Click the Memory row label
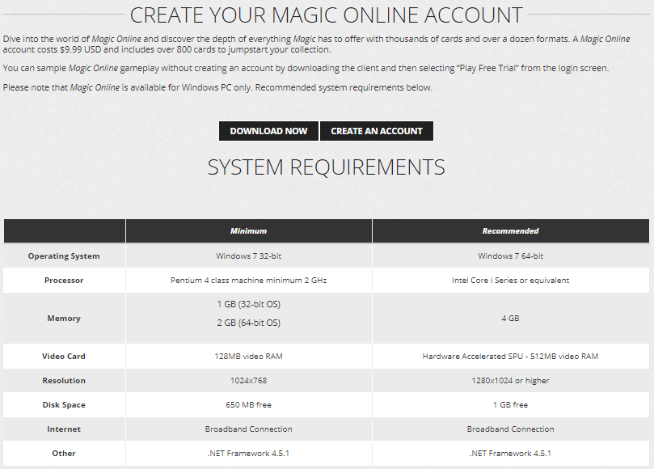Image resolution: width=654 pixels, height=469 pixels. (x=64, y=318)
